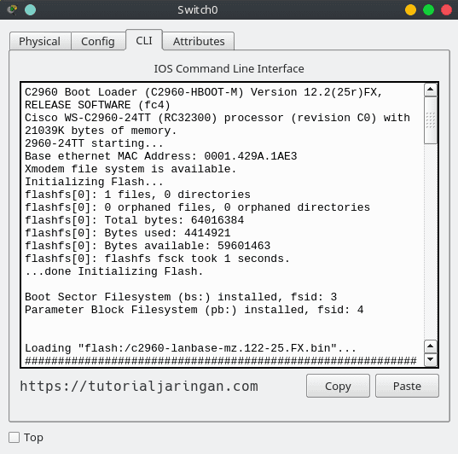Viewport: 458px width, 454px height.
Task: Click the '2960-24TT starting...' line
Action: tap(94, 143)
